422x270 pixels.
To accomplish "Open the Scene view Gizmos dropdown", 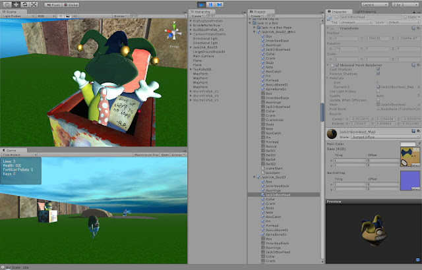I will [x=120, y=16].
